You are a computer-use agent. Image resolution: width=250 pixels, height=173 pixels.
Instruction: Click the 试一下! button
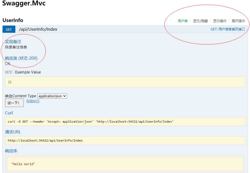pyautogui.click(x=14, y=103)
